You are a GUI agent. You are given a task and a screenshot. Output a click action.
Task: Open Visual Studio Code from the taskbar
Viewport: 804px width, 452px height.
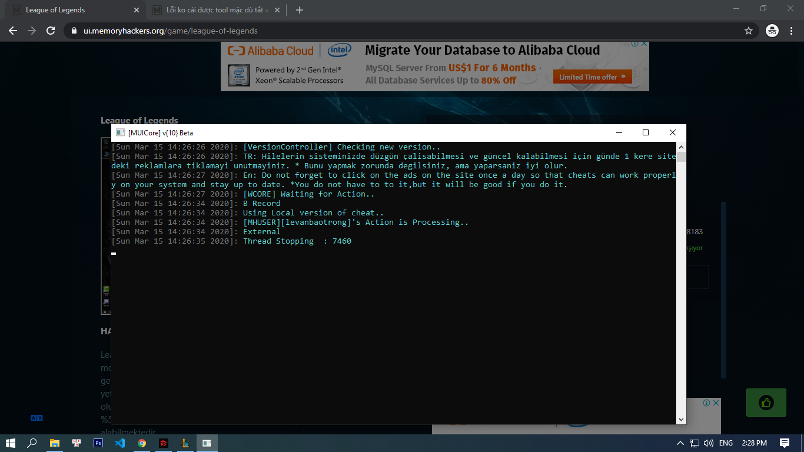(x=120, y=443)
